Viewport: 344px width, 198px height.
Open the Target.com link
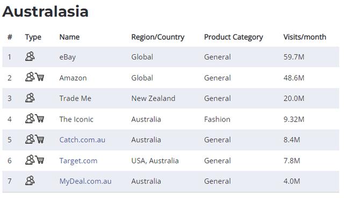point(78,161)
